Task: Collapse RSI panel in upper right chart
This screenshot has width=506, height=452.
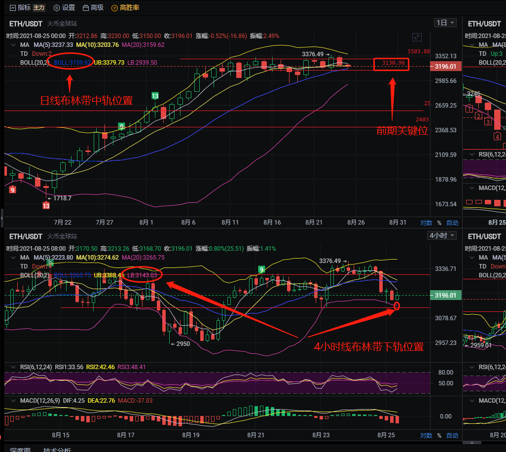Action: [472, 154]
